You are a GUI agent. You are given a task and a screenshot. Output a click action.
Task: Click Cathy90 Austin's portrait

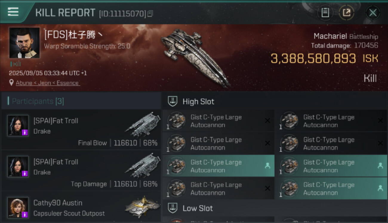pyautogui.click(x=18, y=208)
